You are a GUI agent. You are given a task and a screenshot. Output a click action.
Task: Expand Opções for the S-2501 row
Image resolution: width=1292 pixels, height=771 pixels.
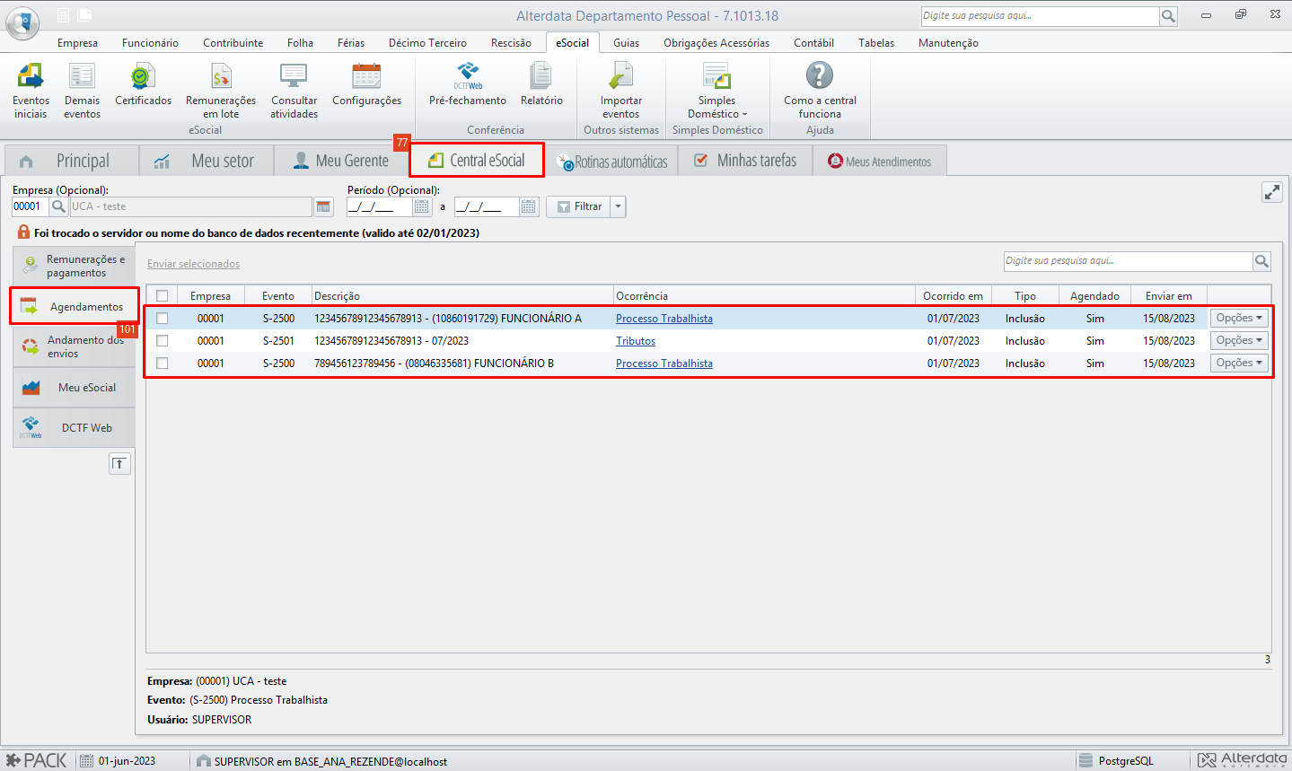[x=1239, y=340]
